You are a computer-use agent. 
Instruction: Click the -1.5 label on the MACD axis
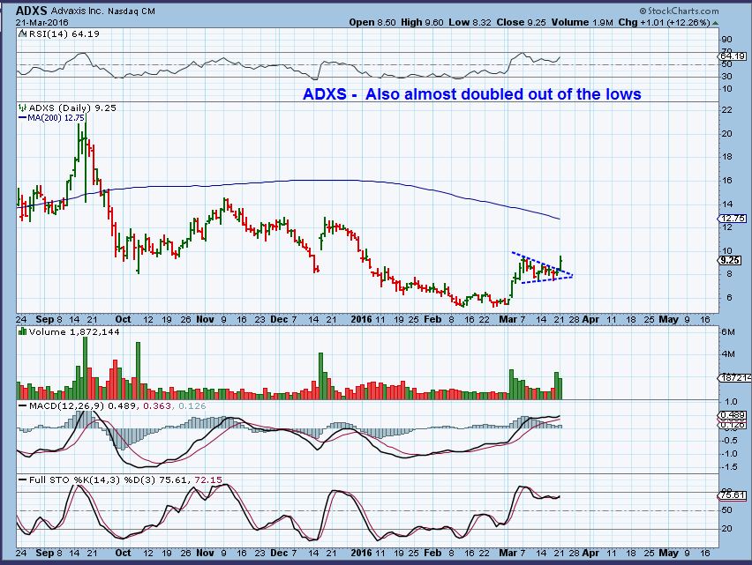[728, 467]
